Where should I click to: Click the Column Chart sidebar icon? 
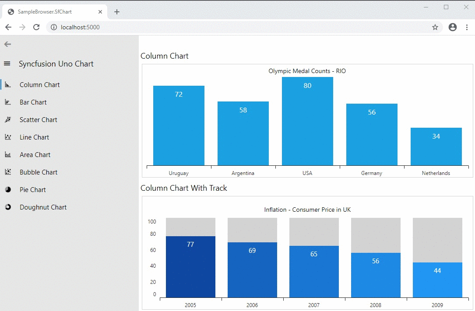tap(8, 85)
